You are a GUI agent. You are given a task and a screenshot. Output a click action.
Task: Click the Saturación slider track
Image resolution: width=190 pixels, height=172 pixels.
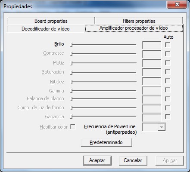coord(103,72)
